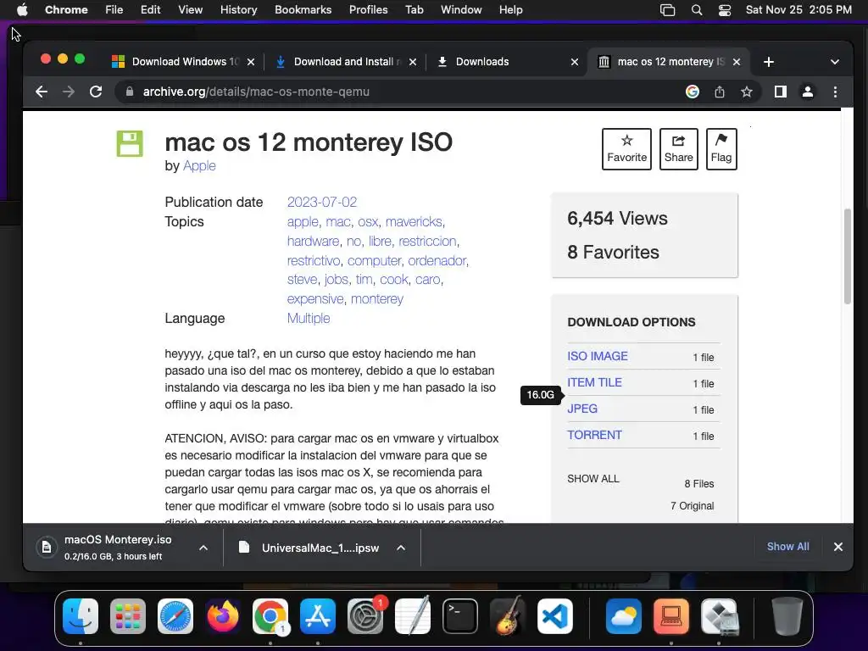Open the Profiles menu
Image resolution: width=868 pixels, height=651 pixels.
point(368,9)
